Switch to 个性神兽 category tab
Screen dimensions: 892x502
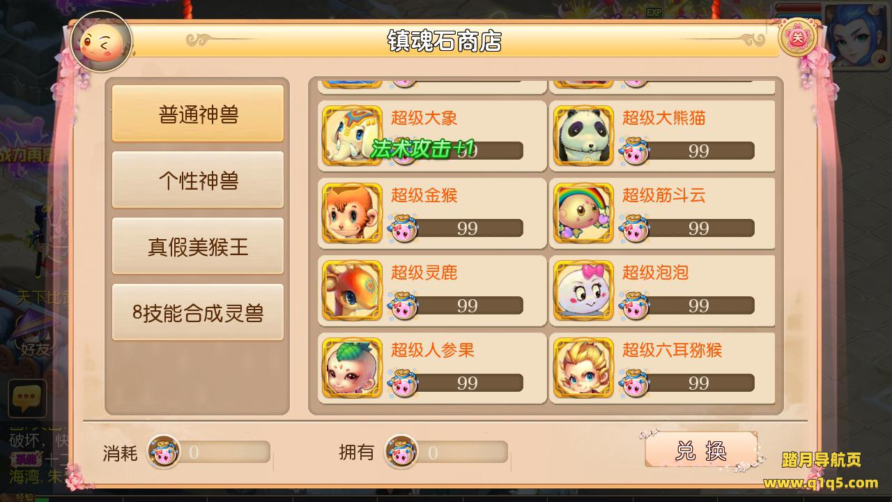tap(198, 180)
